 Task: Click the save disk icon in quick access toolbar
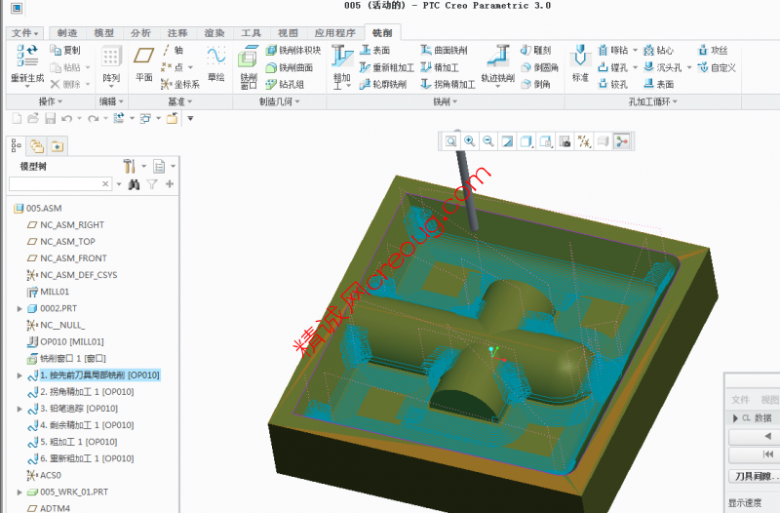[50, 118]
